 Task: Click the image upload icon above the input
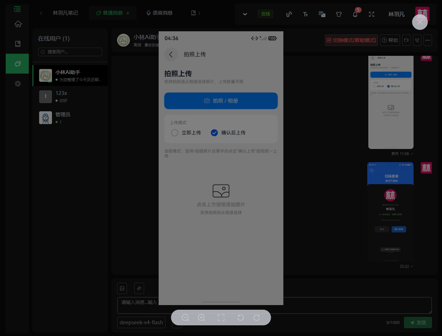pos(122,288)
